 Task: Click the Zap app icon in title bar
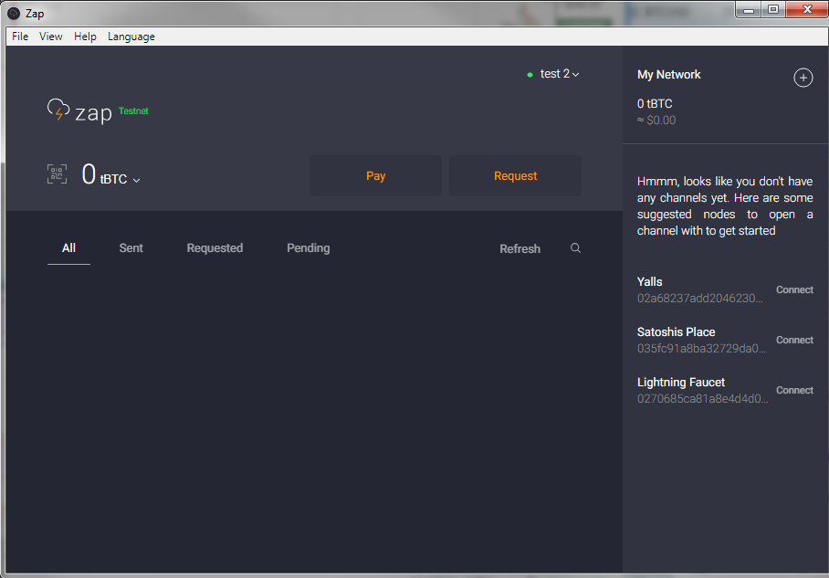pyautogui.click(x=14, y=13)
